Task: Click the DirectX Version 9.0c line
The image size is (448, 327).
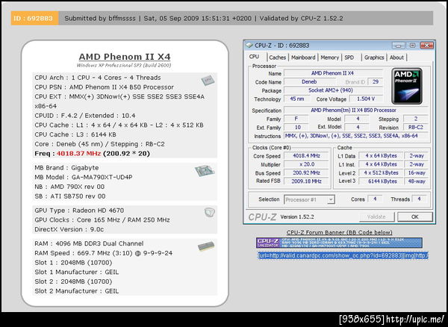Action: [69, 229]
